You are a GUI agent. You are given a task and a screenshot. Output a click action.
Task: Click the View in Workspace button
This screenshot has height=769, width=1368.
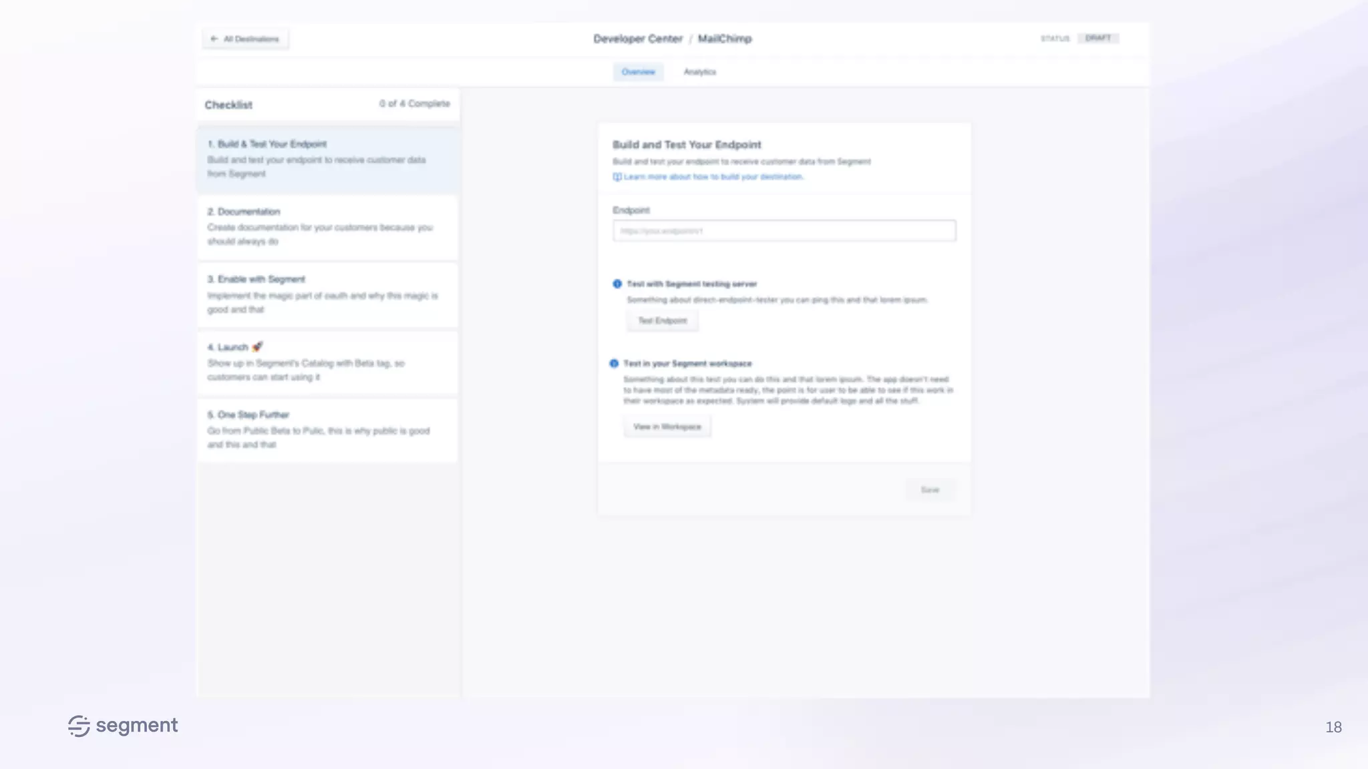[x=667, y=427]
